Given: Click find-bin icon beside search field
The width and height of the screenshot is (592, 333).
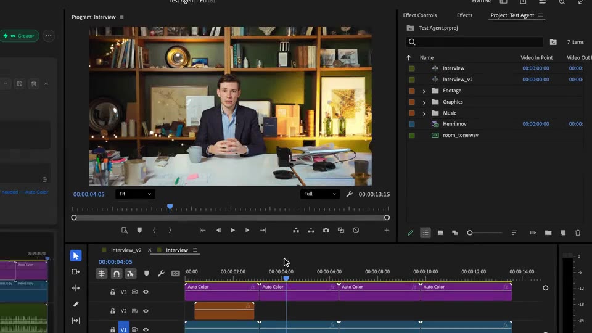Looking at the screenshot, I should [x=553, y=43].
